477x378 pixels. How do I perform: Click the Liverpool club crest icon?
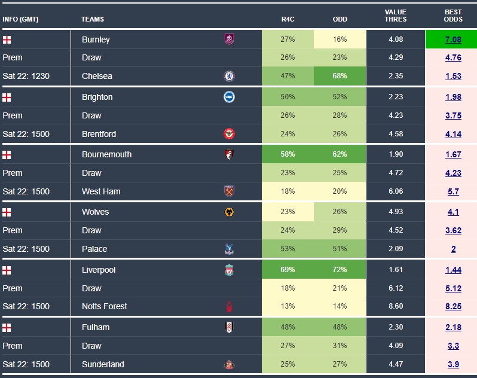tap(229, 270)
